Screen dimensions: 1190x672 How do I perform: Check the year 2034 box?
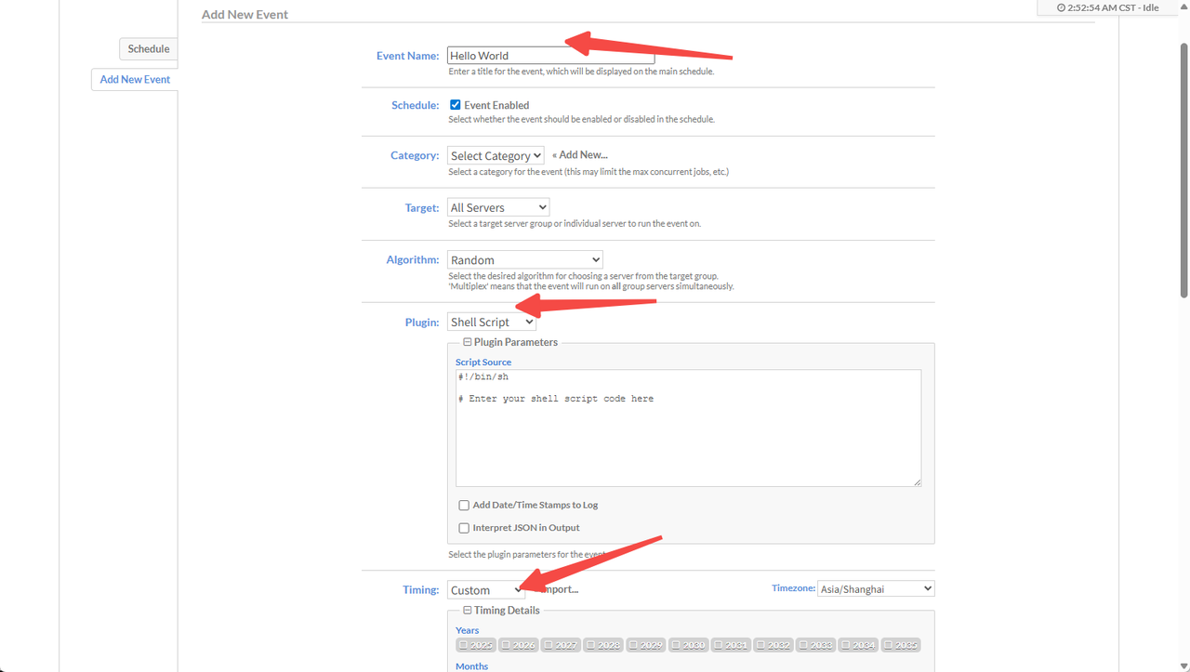tap(859, 645)
